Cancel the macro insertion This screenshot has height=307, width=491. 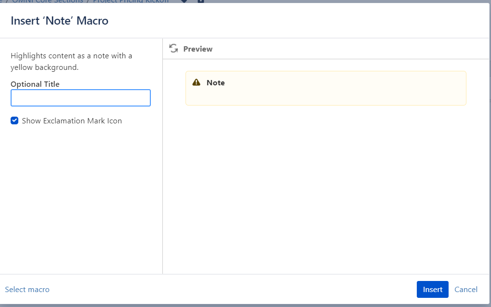pyautogui.click(x=465, y=289)
